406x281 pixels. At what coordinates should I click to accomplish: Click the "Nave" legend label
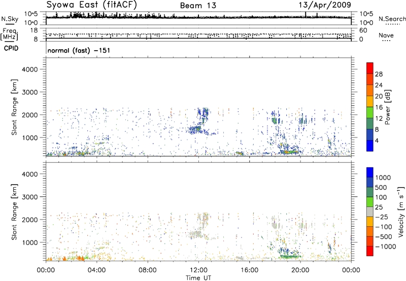pyautogui.click(x=386, y=36)
